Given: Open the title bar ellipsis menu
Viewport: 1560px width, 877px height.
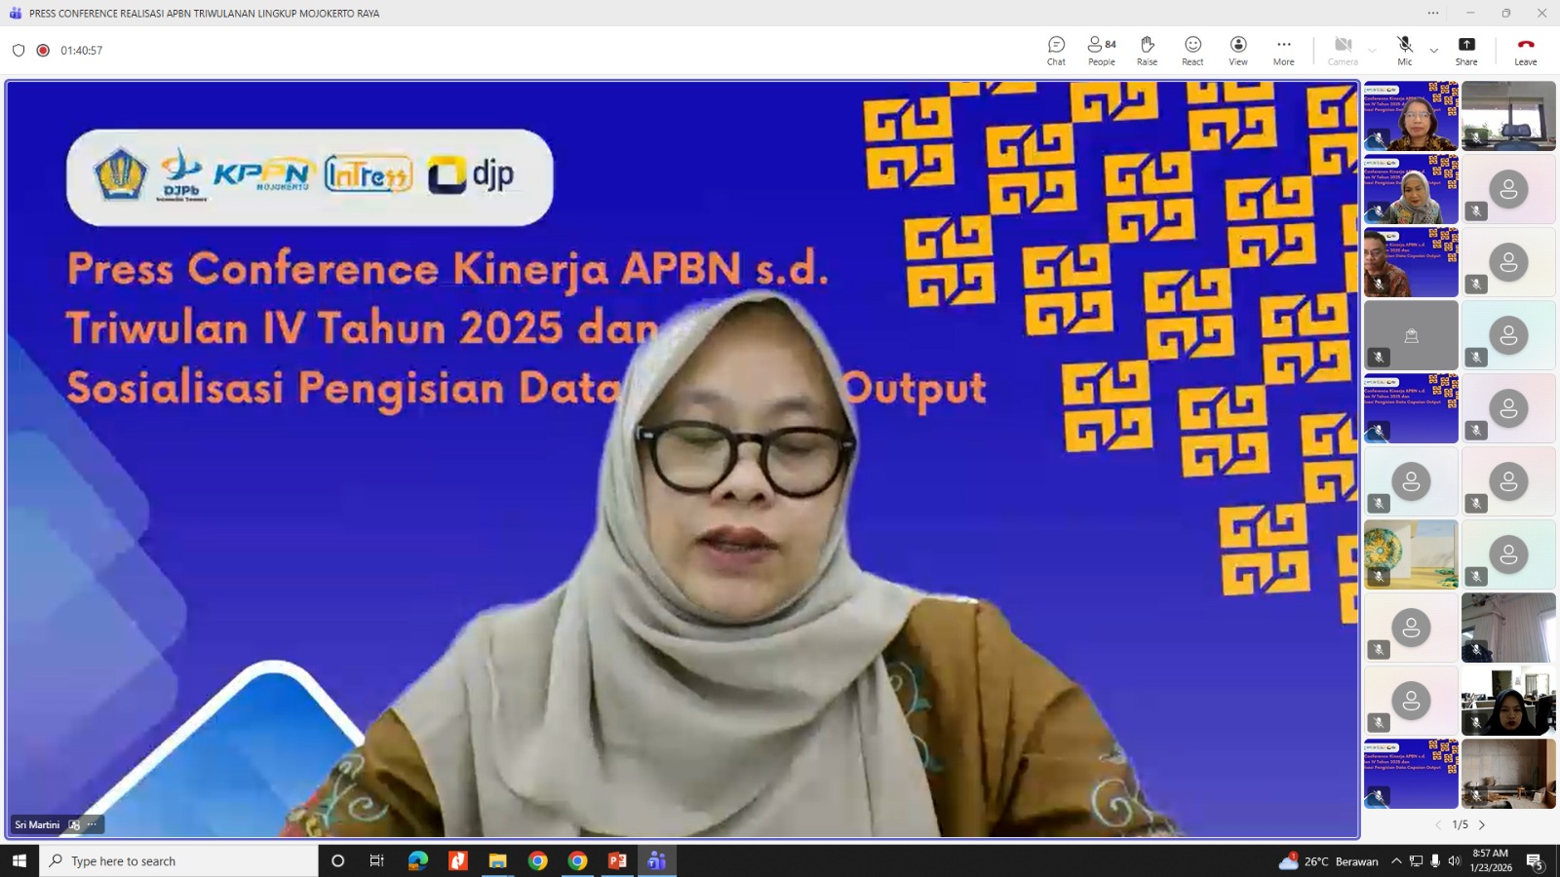Looking at the screenshot, I should click(1432, 13).
